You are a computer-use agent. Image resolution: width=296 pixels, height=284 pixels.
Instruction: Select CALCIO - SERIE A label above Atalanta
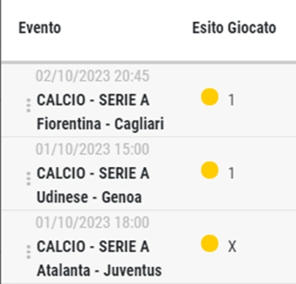(93, 247)
